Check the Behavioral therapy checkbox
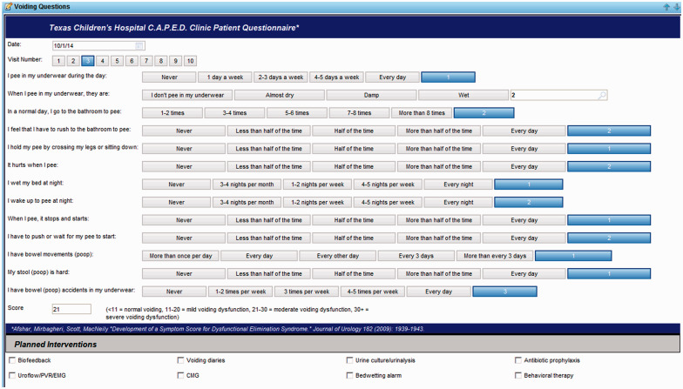The image size is (683, 389). (x=517, y=375)
